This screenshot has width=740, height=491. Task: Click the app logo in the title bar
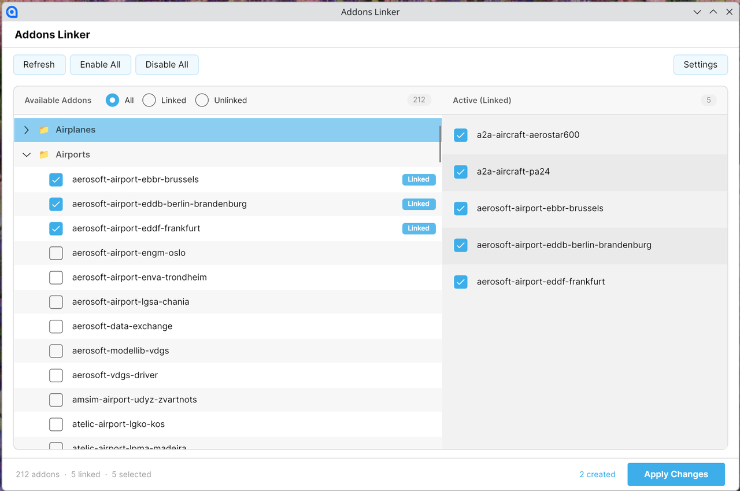pyautogui.click(x=12, y=12)
